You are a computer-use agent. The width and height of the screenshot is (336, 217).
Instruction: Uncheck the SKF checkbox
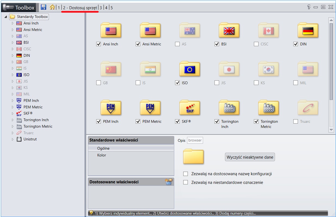pos(178,121)
